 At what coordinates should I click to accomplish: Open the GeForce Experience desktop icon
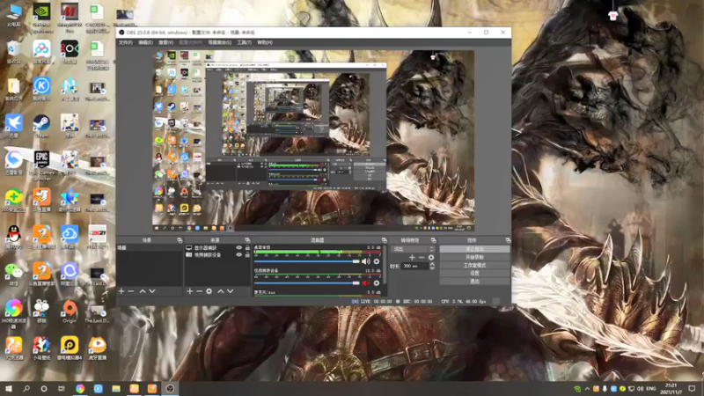pos(41,18)
